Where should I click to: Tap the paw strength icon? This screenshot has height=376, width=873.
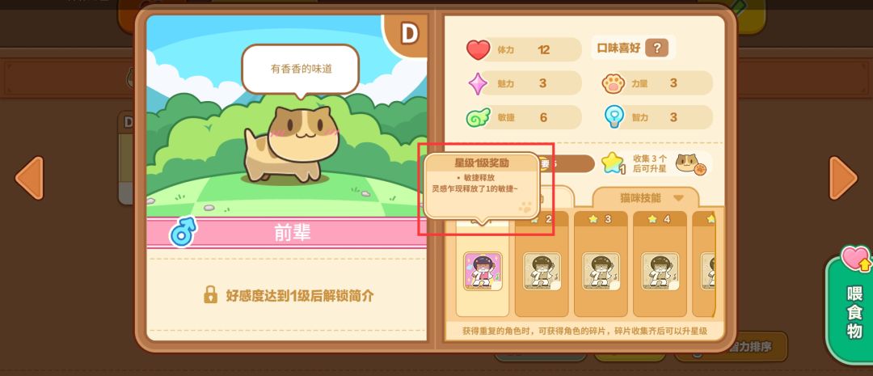tap(614, 83)
